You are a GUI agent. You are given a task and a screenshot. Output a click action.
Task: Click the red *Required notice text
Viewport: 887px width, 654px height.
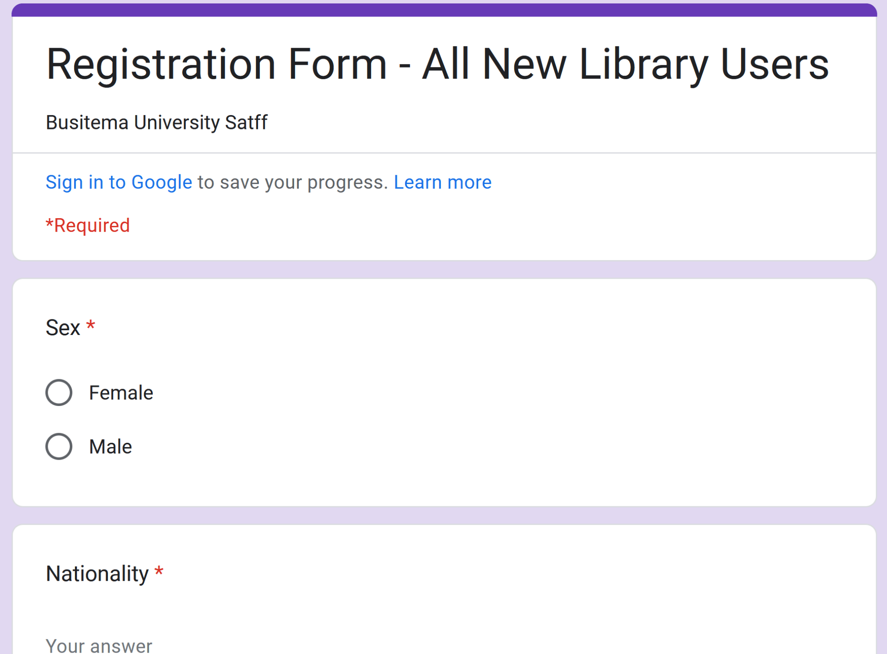point(88,226)
